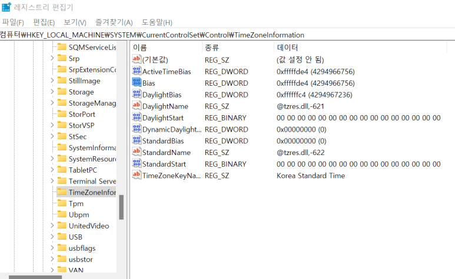
Task: Select the SrpExtensionConfig tree key
Action: point(92,69)
